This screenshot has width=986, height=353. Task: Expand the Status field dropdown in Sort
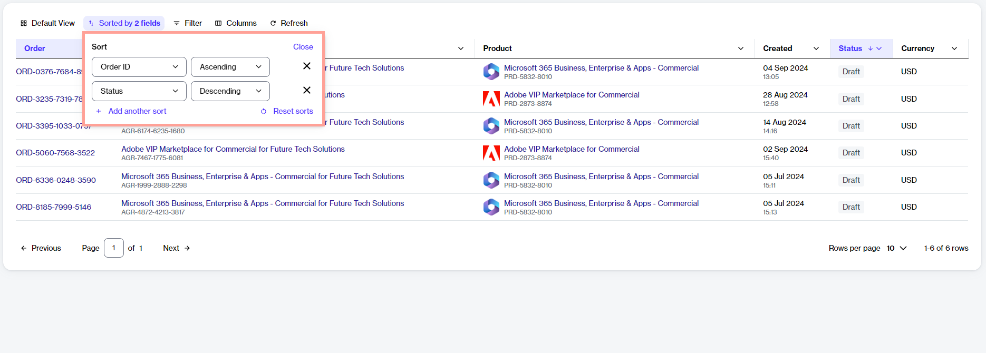139,91
